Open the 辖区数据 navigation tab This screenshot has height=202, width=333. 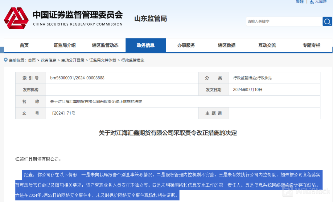pyautogui.click(x=227, y=45)
